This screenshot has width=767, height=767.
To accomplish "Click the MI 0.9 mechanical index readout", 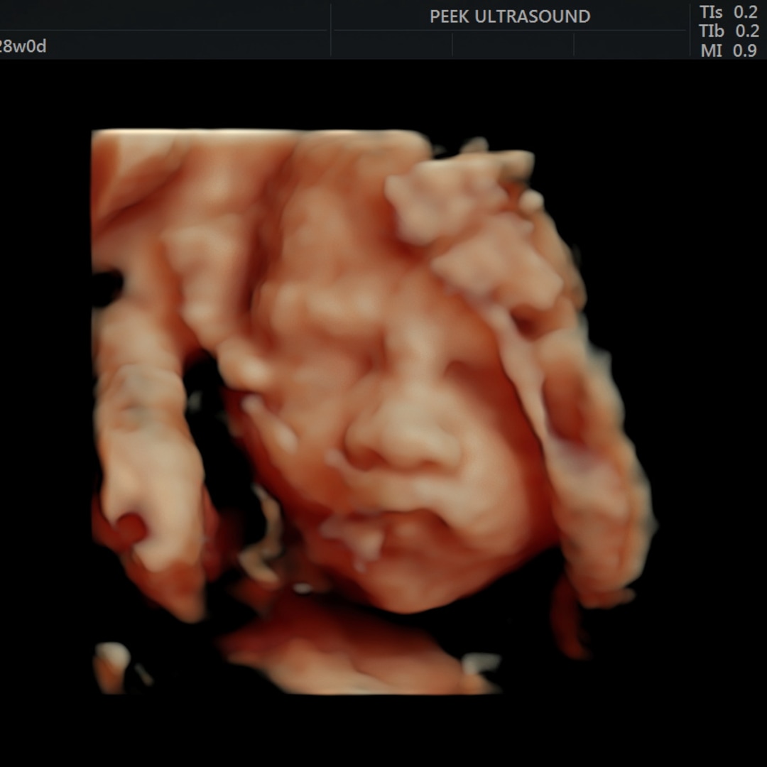I will (728, 50).
